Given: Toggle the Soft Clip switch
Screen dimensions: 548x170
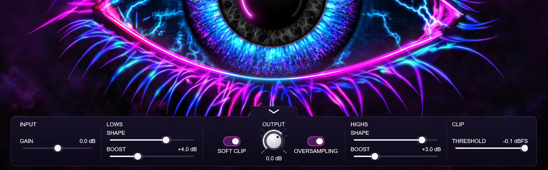Looking at the screenshot, I should (x=232, y=141).
